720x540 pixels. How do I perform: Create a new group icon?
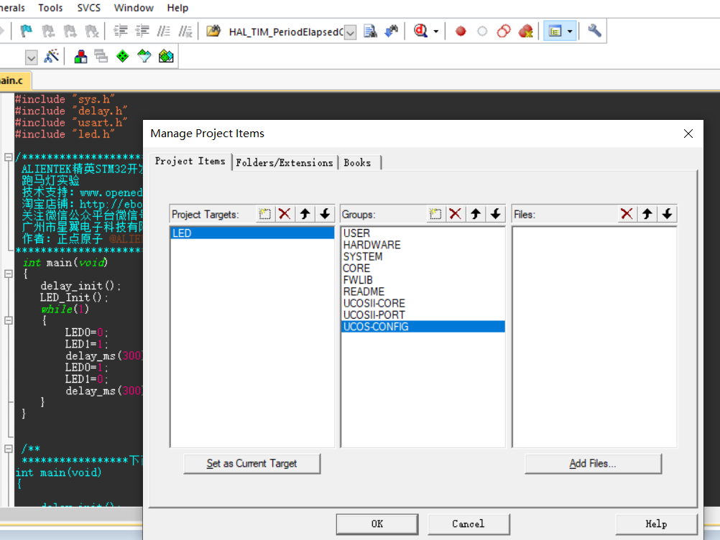point(435,214)
